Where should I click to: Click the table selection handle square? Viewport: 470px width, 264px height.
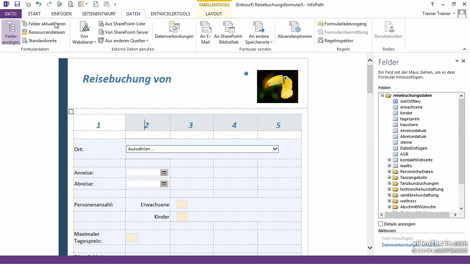[x=71, y=112]
